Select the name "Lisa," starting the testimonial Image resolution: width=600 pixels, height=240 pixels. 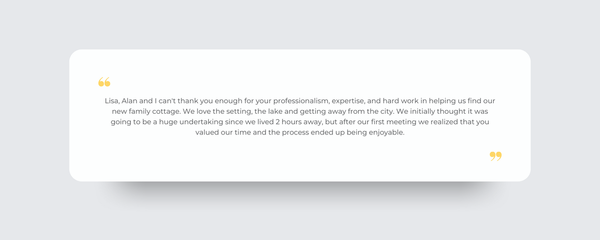pos(112,101)
